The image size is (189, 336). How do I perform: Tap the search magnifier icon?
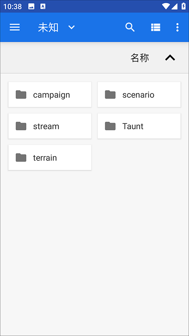coord(130,27)
